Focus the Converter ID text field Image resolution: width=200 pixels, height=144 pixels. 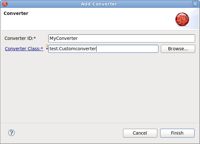coord(122,38)
